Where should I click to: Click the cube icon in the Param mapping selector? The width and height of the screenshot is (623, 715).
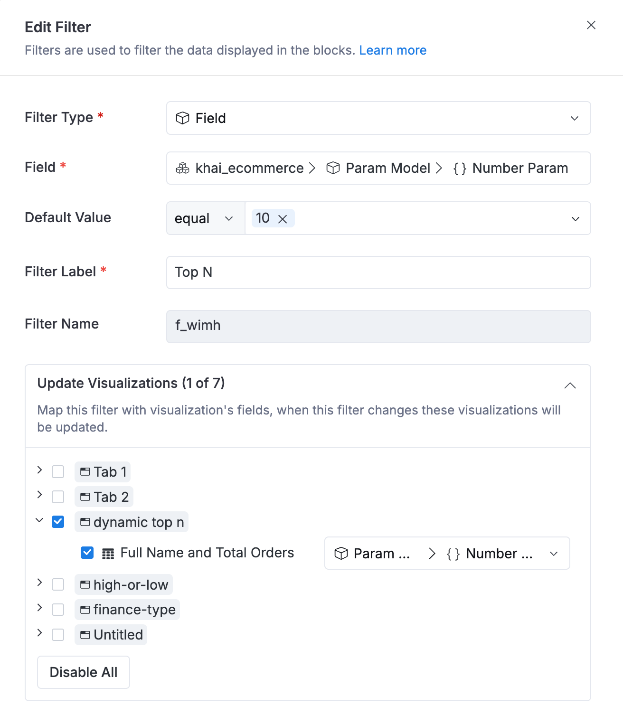point(341,553)
